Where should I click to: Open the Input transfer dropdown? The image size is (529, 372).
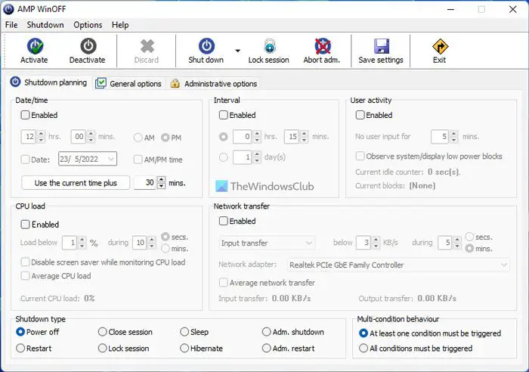tap(268, 243)
